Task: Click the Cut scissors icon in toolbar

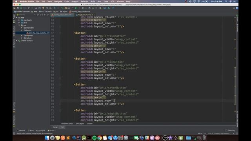Action: (36, 8)
